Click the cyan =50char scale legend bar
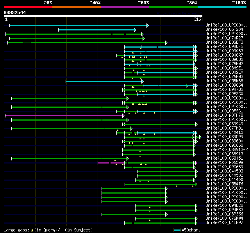 pos(177,230)
